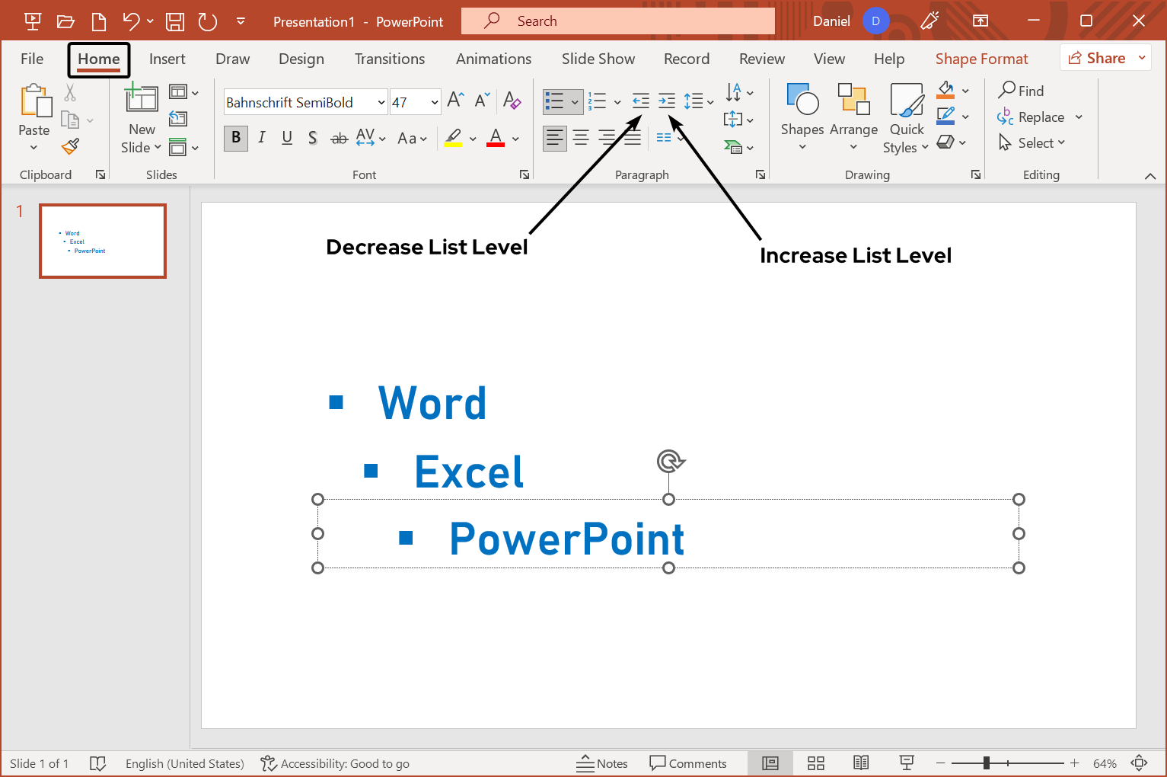The width and height of the screenshot is (1167, 777).
Task: Select the Decrease List Level icon
Action: coord(640,101)
